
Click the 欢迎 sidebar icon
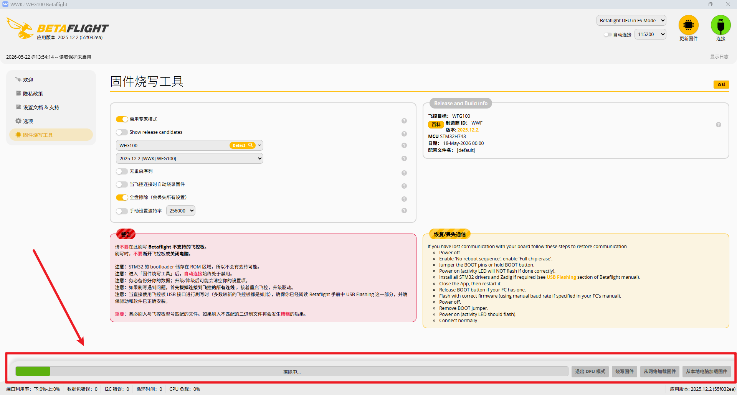click(18, 79)
